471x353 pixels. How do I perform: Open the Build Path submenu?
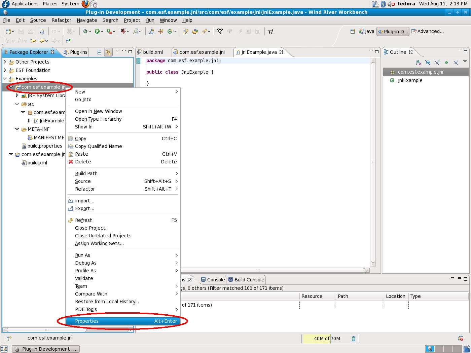click(123, 173)
